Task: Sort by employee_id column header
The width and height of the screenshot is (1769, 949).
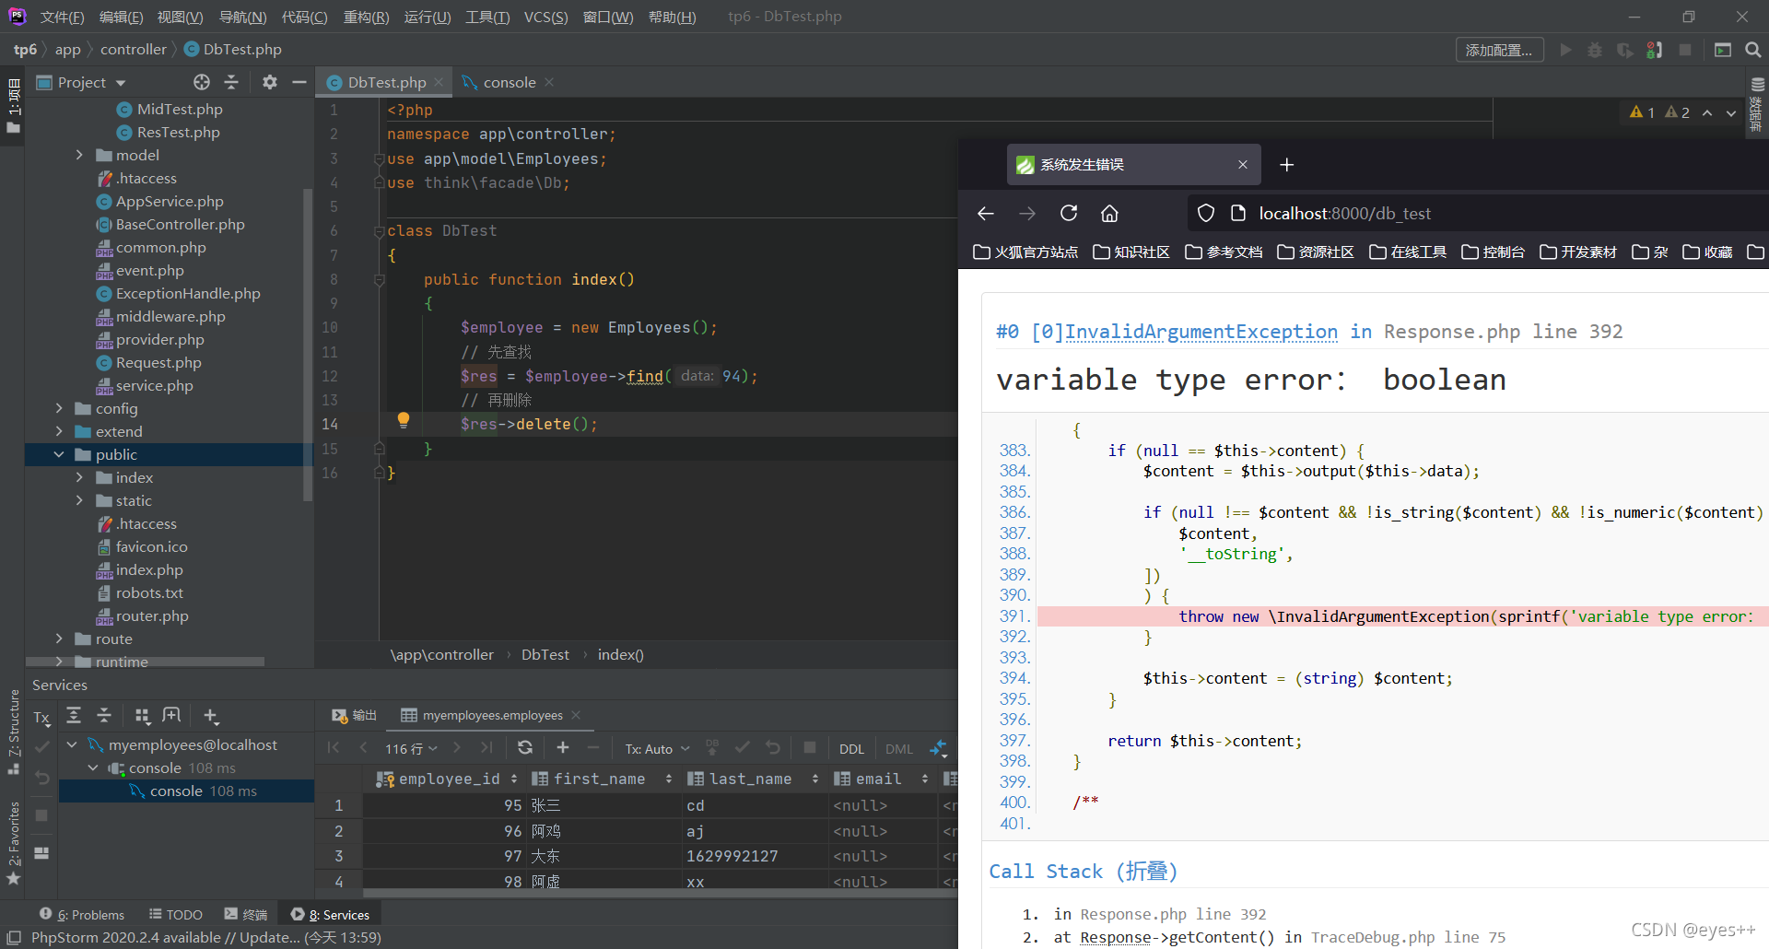Action: point(450,779)
